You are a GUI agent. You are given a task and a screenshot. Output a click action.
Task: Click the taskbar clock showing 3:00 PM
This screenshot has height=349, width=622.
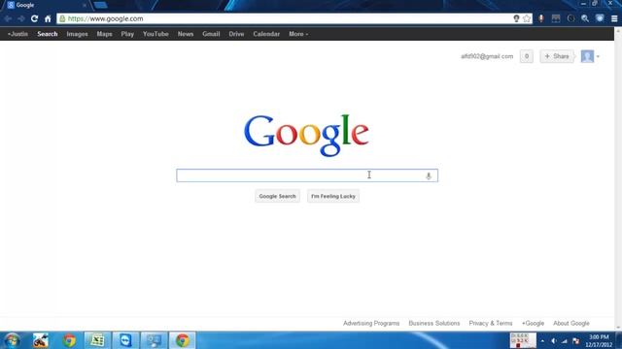coord(599,340)
